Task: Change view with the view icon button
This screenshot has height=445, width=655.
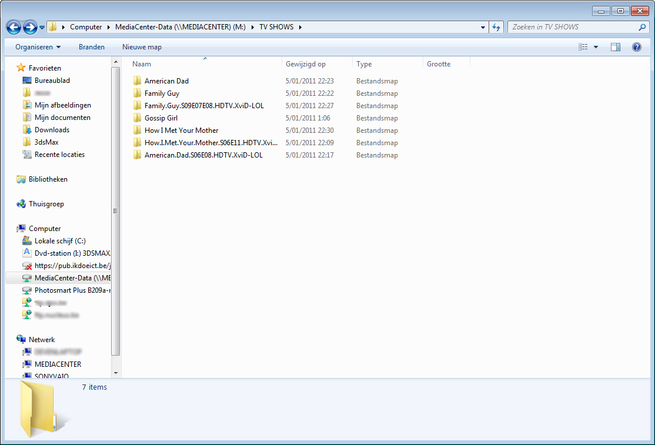Action: [x=583, y=47]
